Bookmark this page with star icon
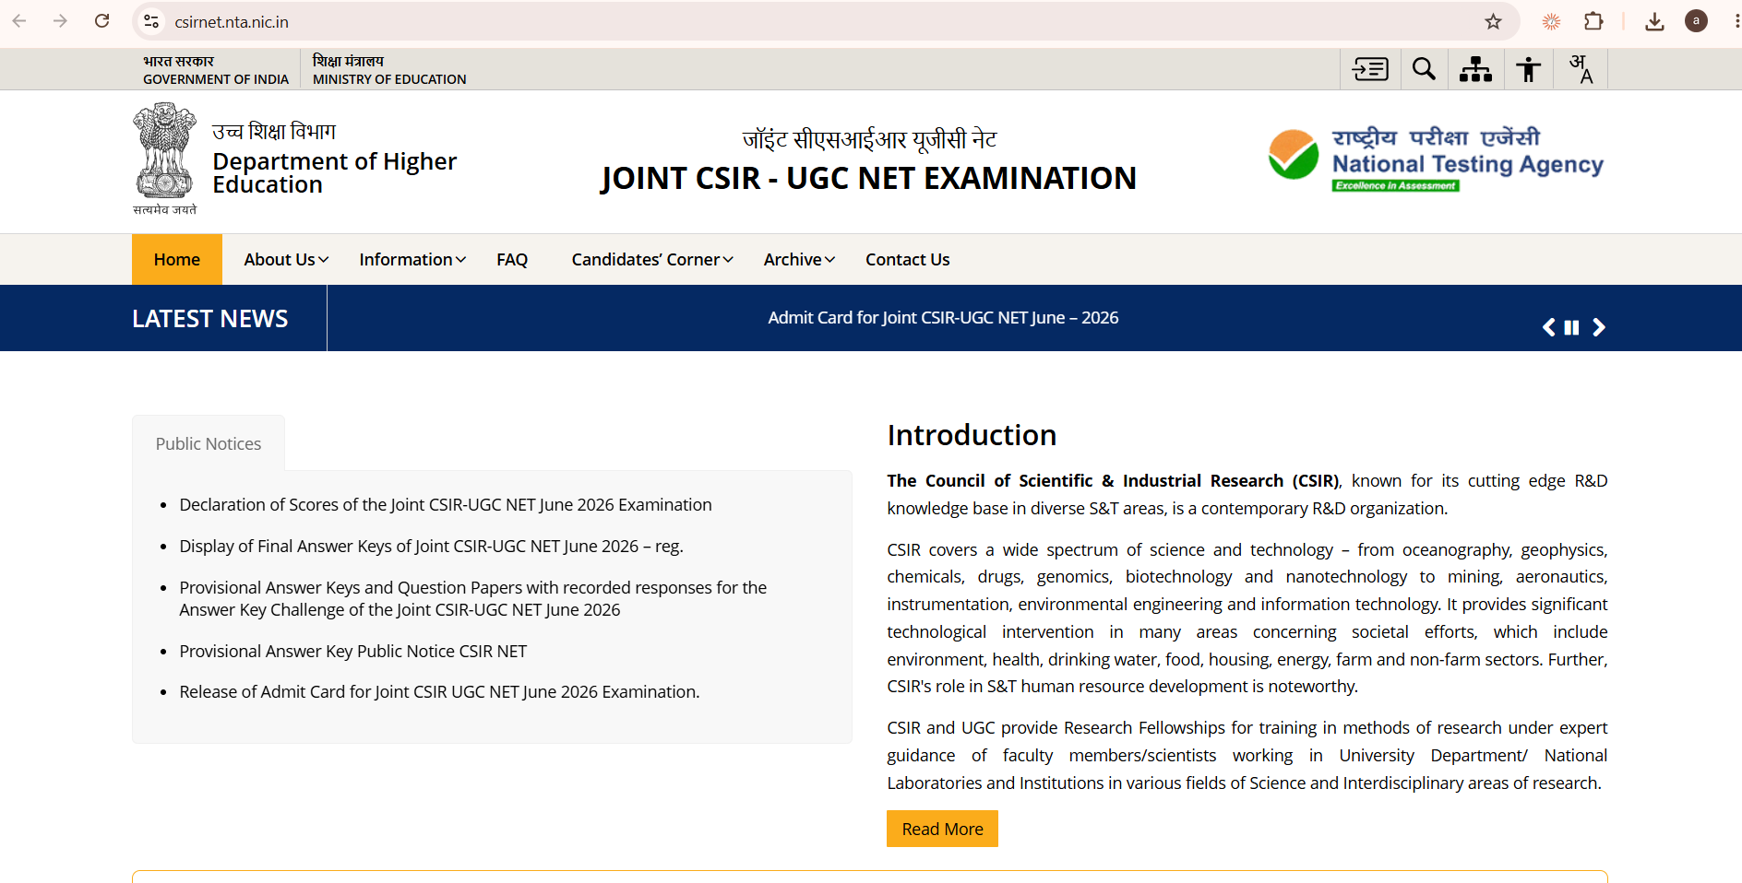 coord(1493,21)
